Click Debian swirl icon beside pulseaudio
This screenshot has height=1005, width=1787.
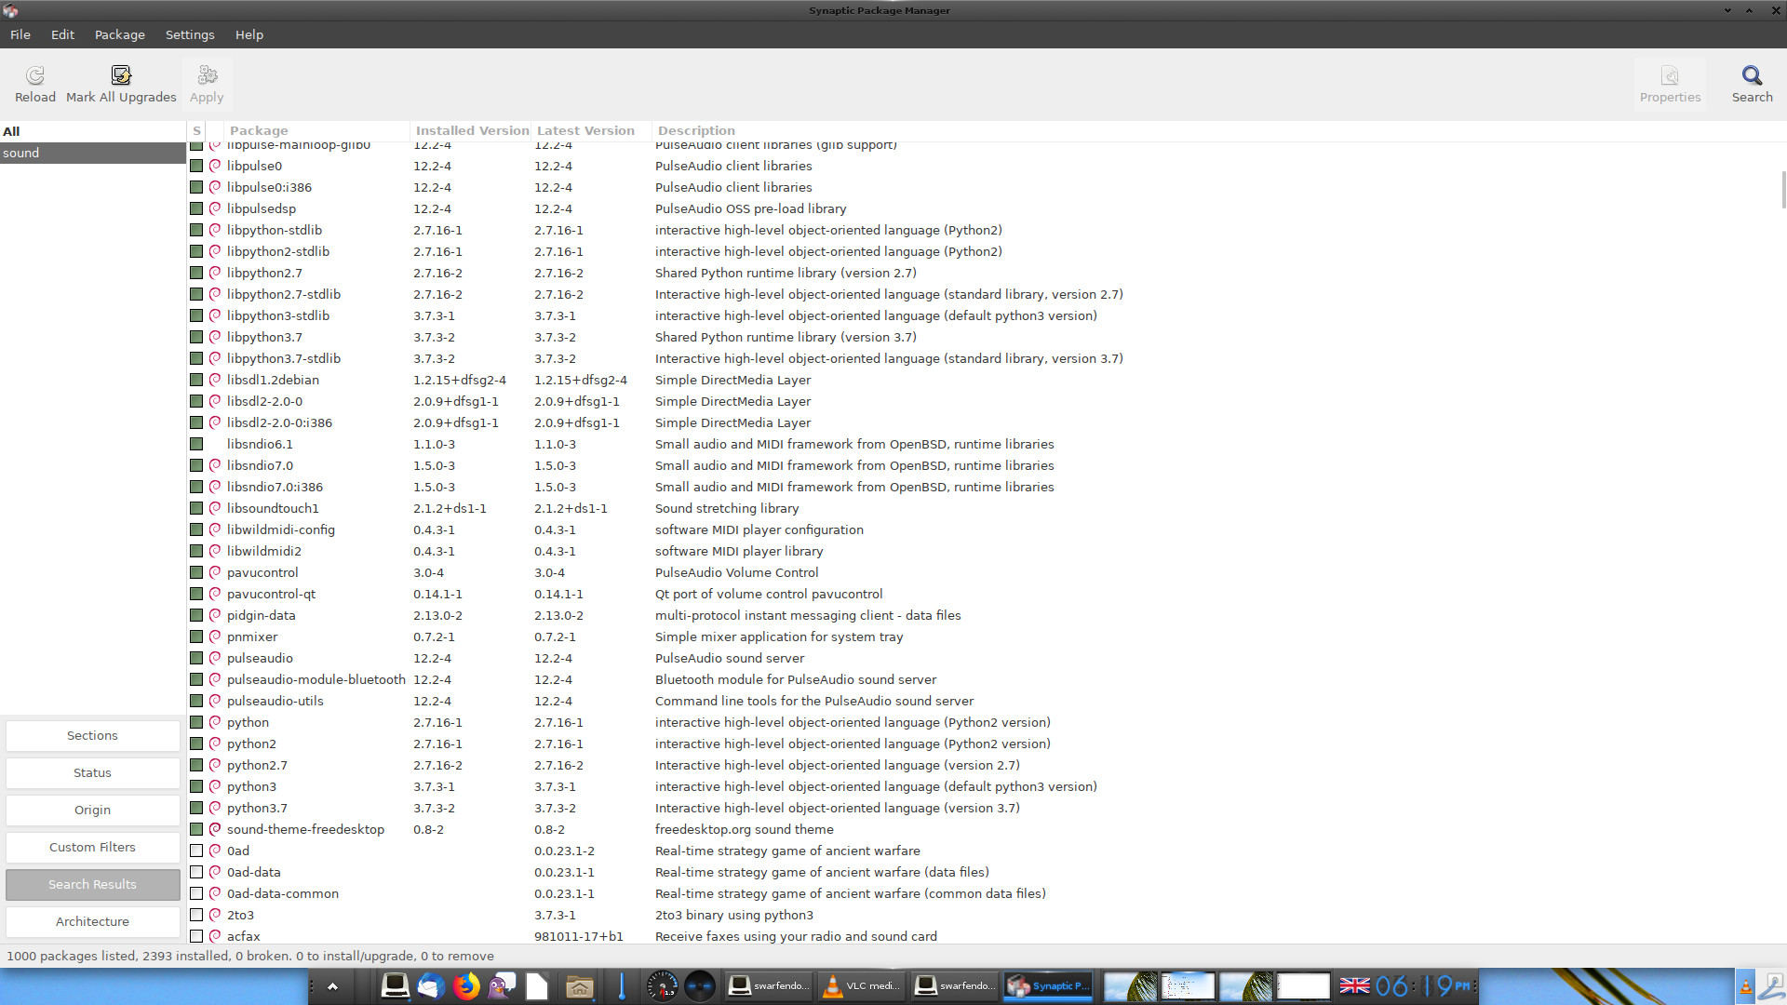coord(215,658)
